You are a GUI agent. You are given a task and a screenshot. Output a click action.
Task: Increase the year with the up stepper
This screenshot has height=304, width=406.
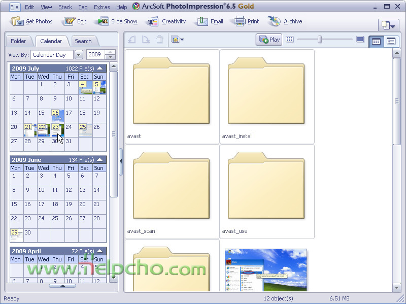pyautogui.click(x=110, y=52)
